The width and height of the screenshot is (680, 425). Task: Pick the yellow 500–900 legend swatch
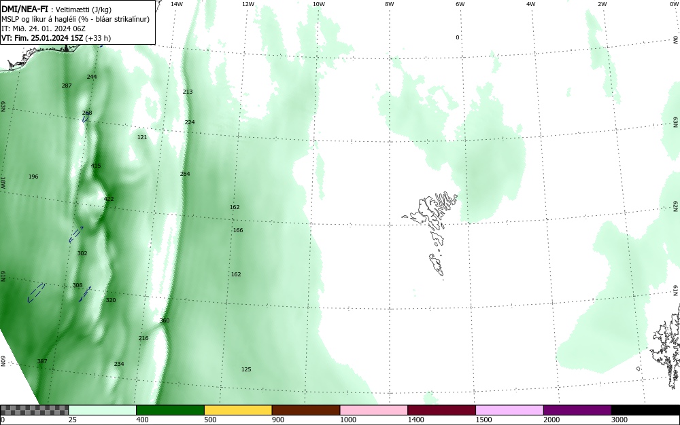click(238, 410)
